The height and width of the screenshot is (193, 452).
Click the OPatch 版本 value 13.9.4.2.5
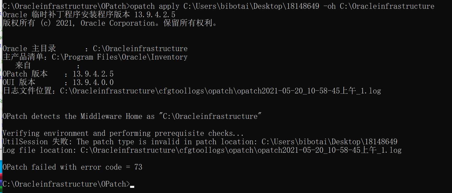93,74
